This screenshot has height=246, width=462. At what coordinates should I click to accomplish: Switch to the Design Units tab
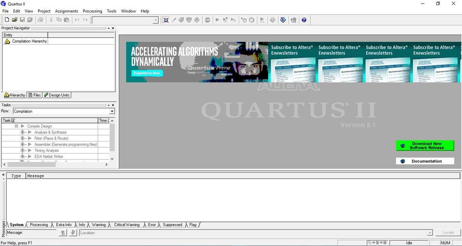coord(57,95)
